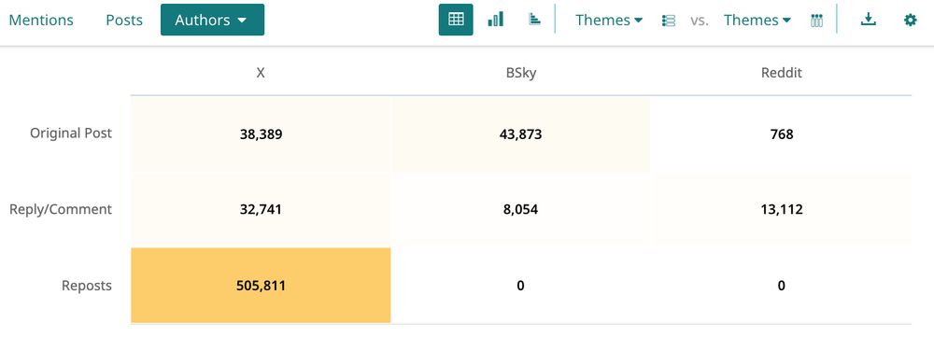Select the horizontal bar chart view icon
The width and height of the screenshot is (934, 337).
point(534,20)
